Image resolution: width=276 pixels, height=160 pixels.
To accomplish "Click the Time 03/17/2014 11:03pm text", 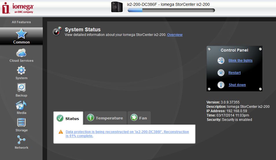I will (x=228, y=115).
